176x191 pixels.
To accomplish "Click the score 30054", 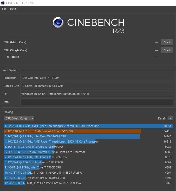I will (x=167, y=126).
